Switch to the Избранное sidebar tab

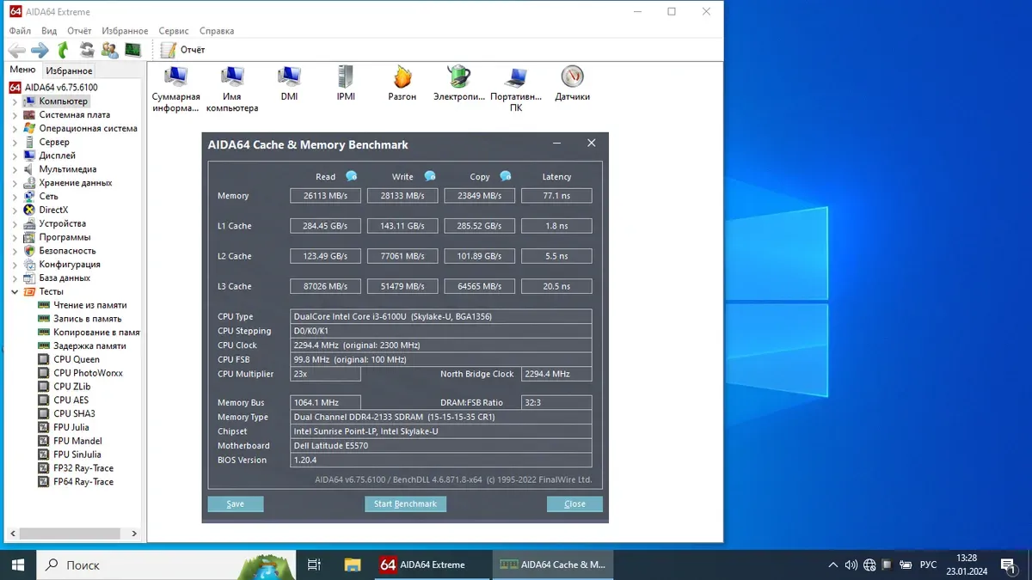pyautogui.click(x=70, y=71)
